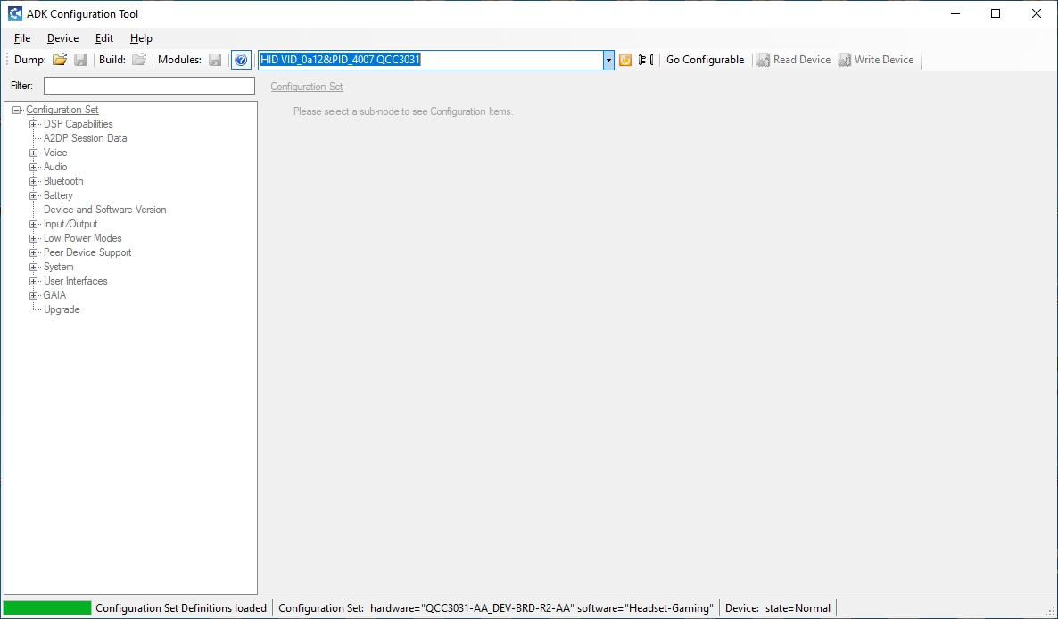Expand the User Interfaces node
This screenshot has width=1058, height=619.
tap(34, 281)
